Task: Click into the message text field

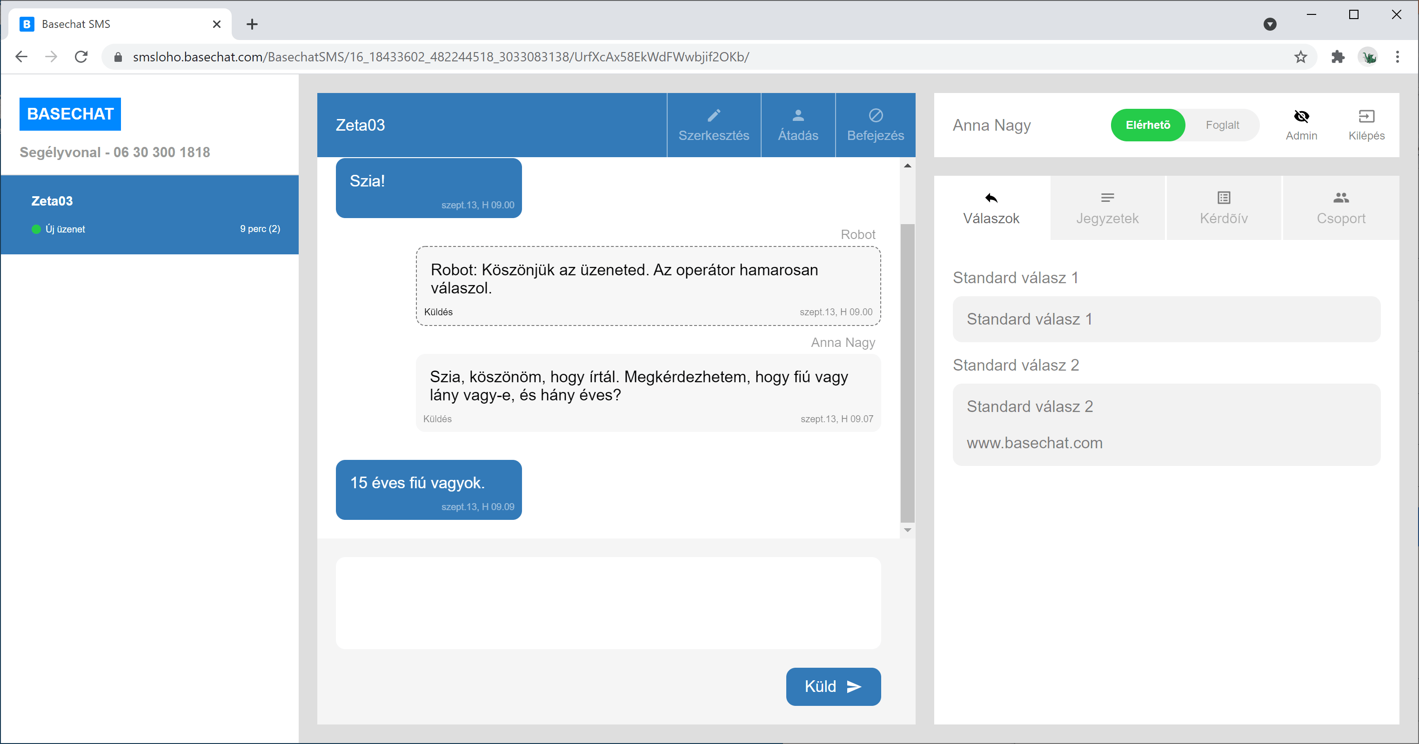Action: (x=608, y=603)
